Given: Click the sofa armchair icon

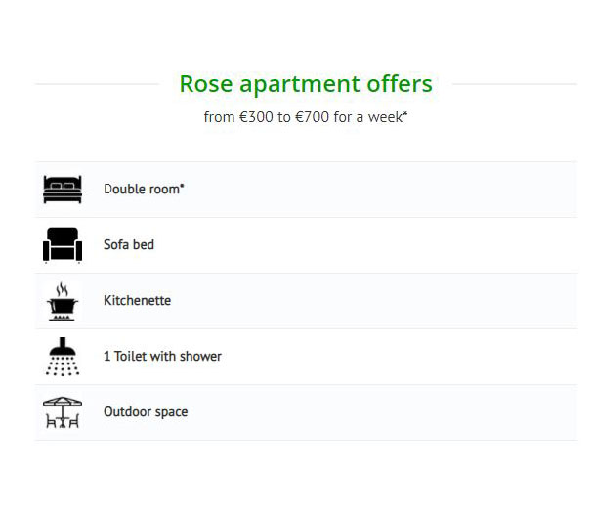Looking at the screenshot, I should coord(63,244).
